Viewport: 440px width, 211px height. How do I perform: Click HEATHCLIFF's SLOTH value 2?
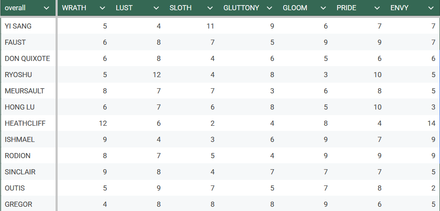click(212, 124)
